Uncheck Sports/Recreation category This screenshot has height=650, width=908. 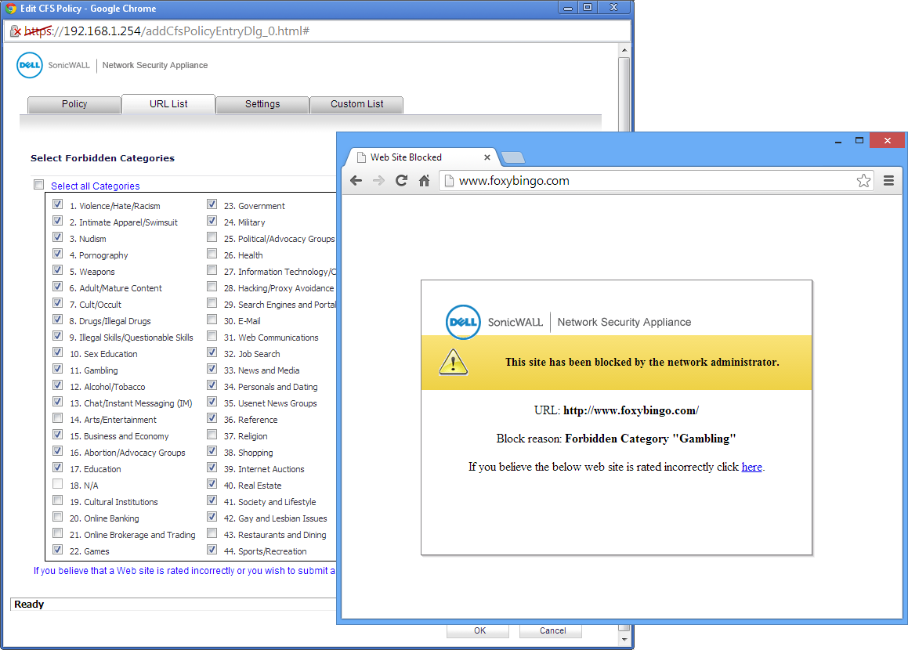coord(212,550)
